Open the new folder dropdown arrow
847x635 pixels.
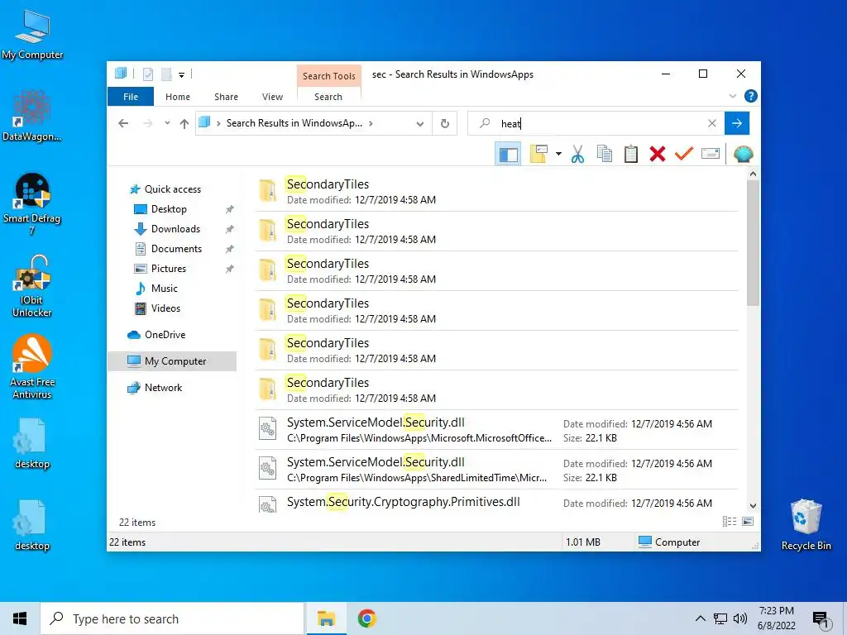558,155
